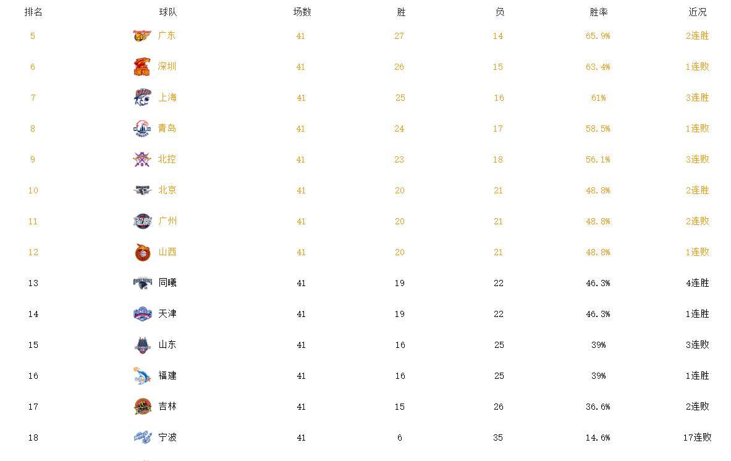Open the 广州 龙狮 team logo
731x461 pixels.
pyautogui.click(x=142, y=221)
